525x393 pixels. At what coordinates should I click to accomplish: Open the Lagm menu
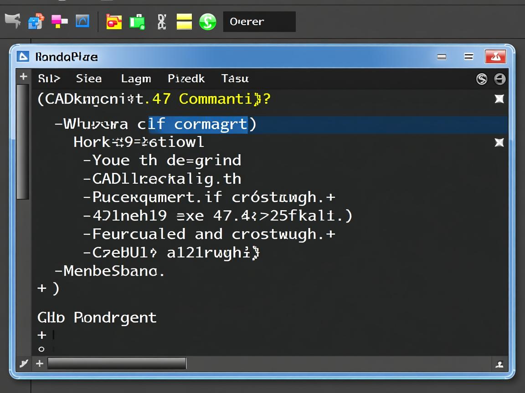[x=136, y=79]
